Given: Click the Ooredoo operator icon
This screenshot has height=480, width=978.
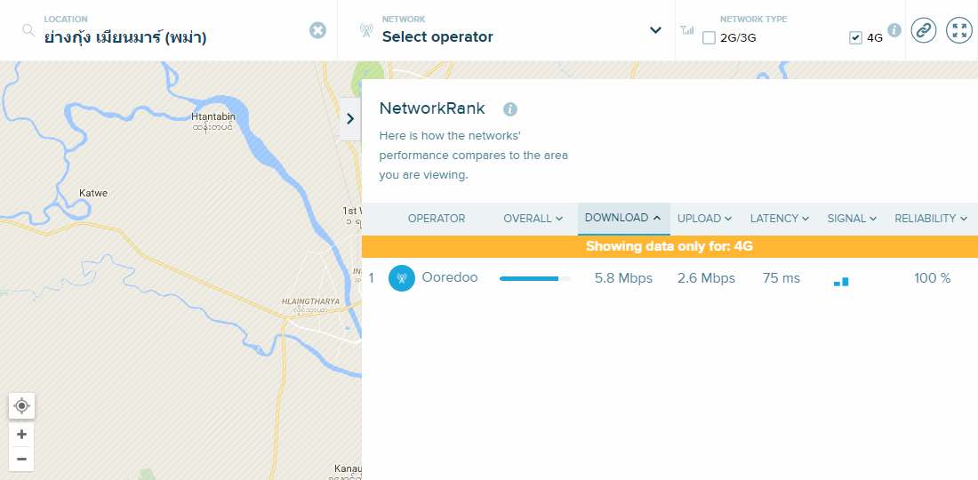Looking at the screenshot, I should point(402,278).
